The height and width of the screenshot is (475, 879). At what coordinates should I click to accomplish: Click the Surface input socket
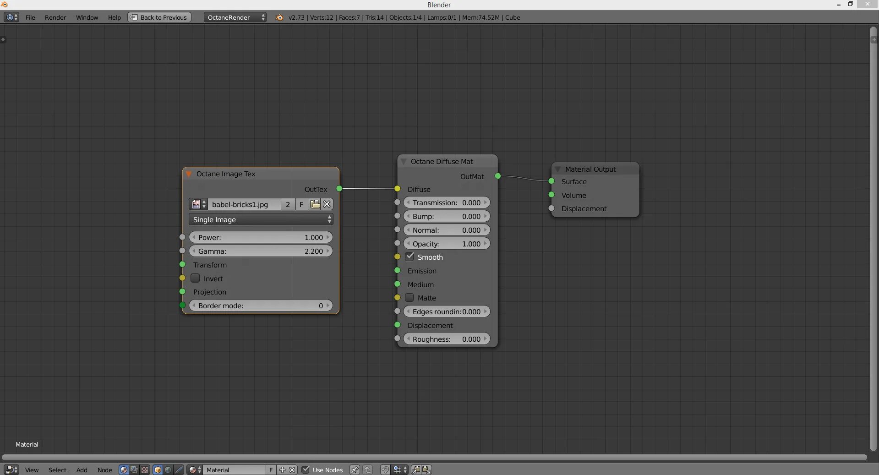551,181
